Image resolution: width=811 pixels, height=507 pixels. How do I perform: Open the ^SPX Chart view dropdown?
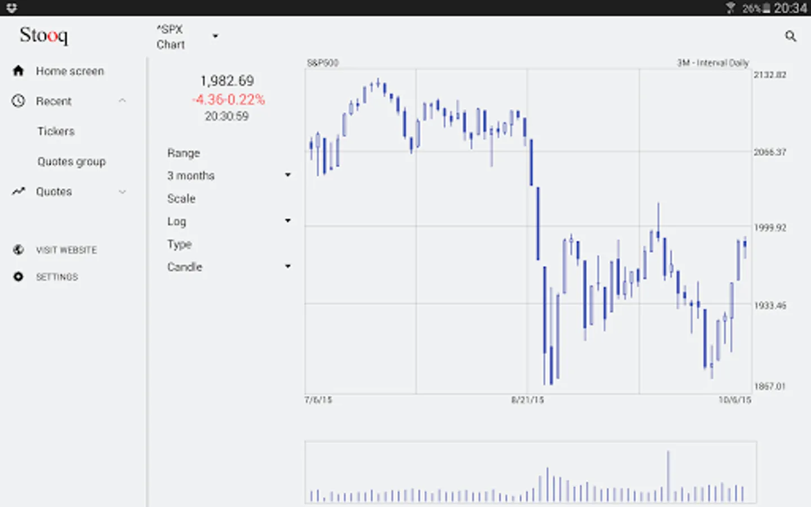coord(215,37)
